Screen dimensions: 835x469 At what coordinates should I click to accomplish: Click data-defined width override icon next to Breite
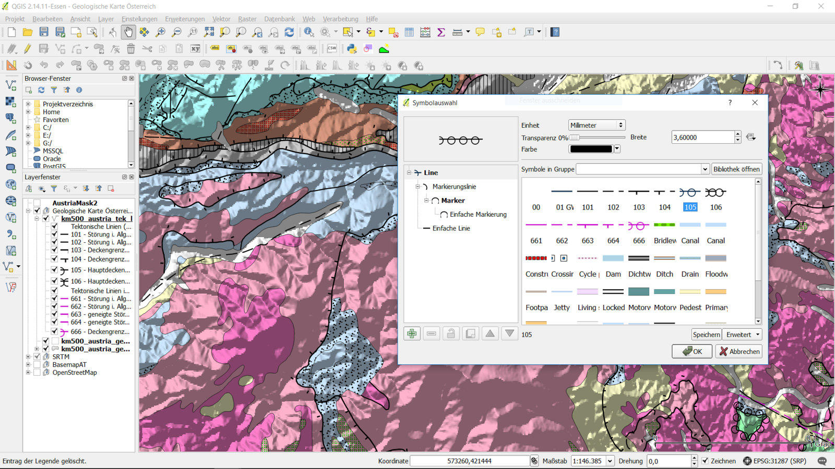tap(751, 137)
